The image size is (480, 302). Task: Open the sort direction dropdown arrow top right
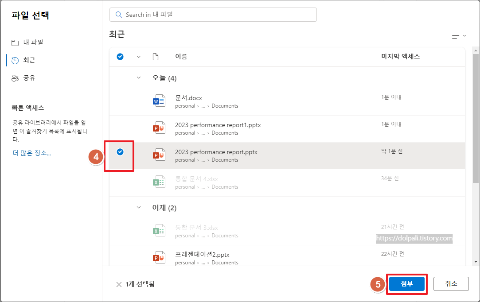pos(464,36)
